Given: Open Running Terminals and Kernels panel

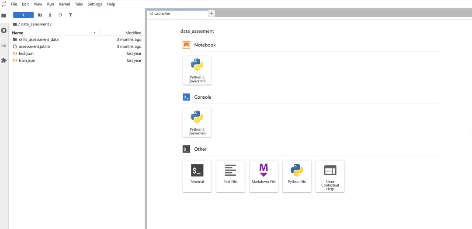Looking at the screenshot, I should point(4,31).
